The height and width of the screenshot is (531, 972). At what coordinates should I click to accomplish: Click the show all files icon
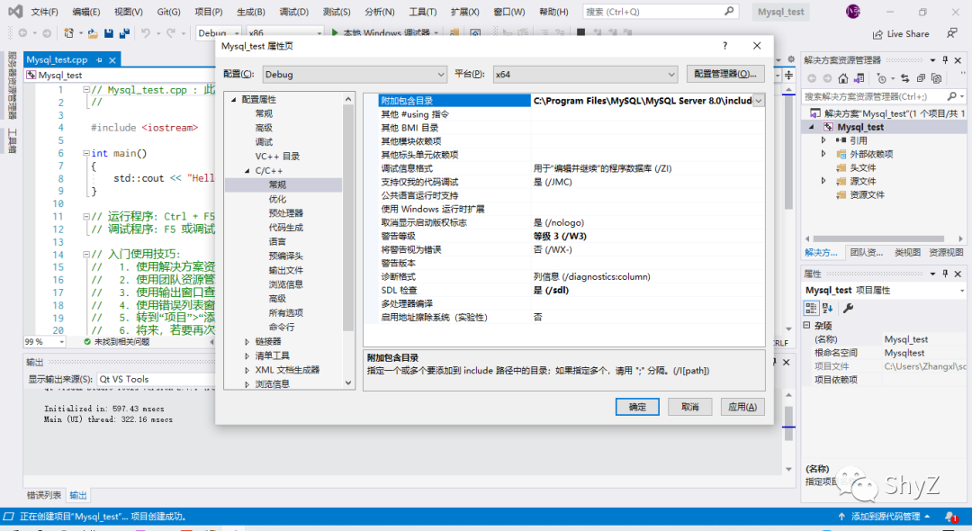point(937,78)
